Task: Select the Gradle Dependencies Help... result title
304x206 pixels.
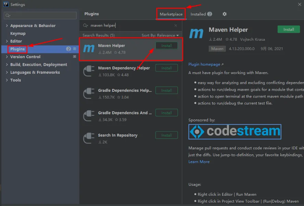Action: [x=125, y=90]
